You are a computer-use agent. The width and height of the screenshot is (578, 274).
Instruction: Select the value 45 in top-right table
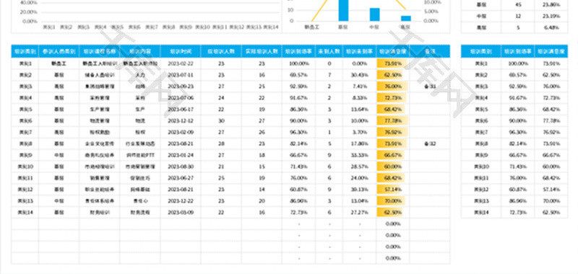518,5
